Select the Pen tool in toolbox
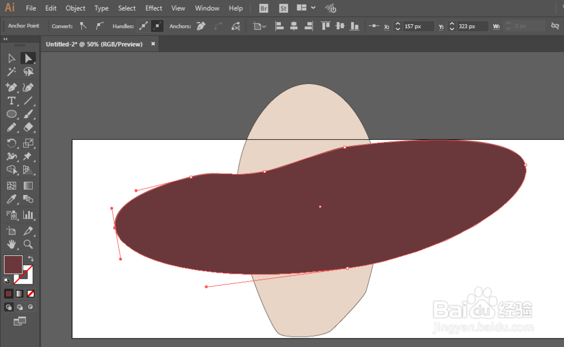 11,87
